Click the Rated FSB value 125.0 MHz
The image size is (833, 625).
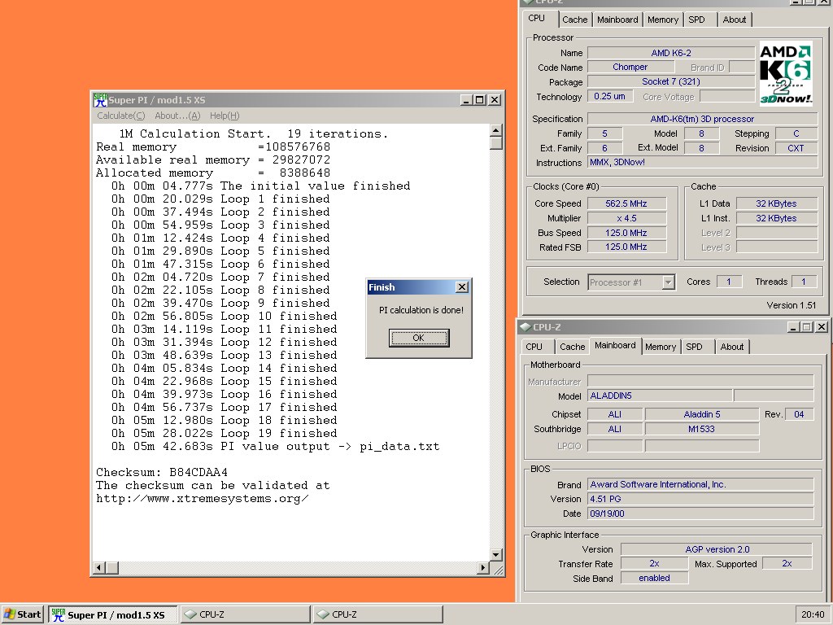pyautogui.click(x=626, y=247)
